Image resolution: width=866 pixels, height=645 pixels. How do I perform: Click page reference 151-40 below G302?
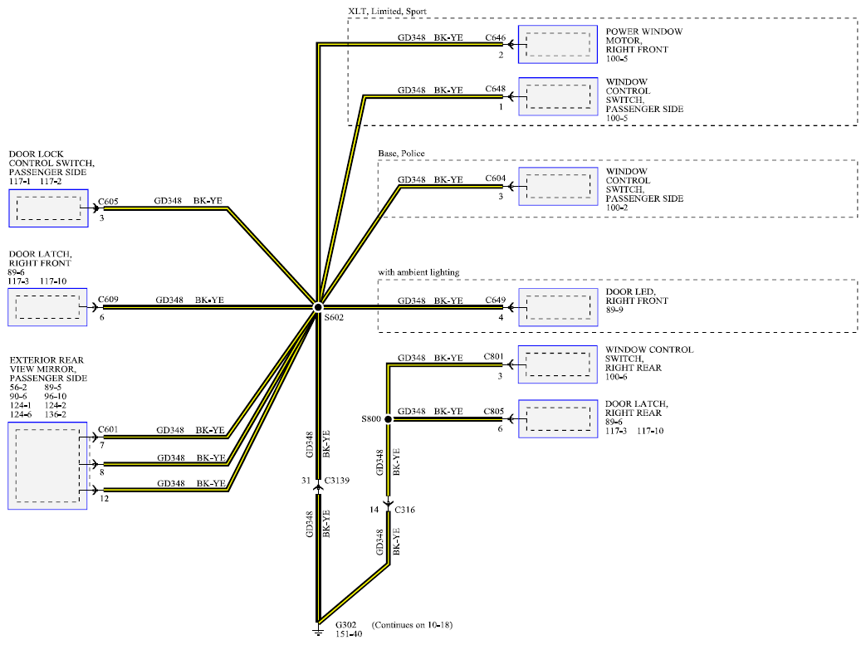tap(349, 634)
